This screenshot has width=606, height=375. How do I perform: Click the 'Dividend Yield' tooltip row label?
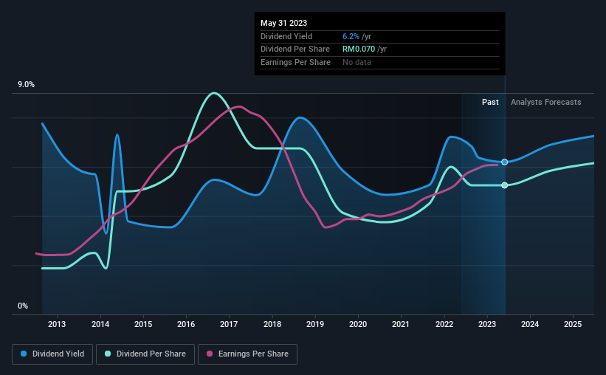pos(286,36)
